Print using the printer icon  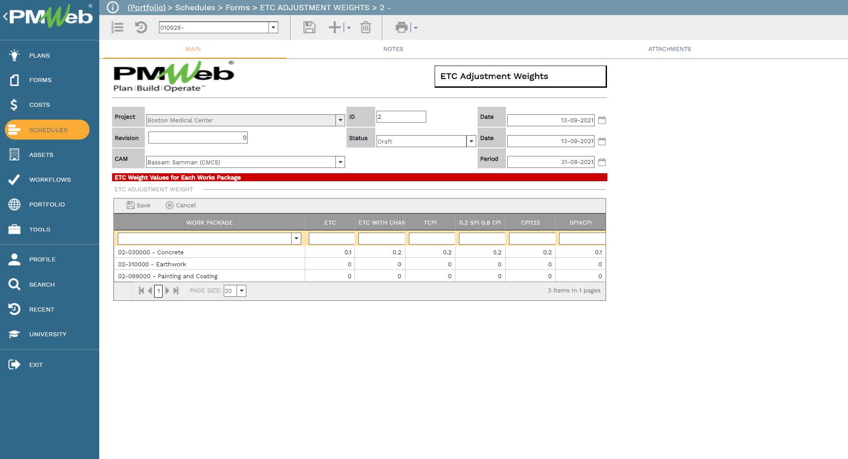pyautogui.click(x=401, y=27)
